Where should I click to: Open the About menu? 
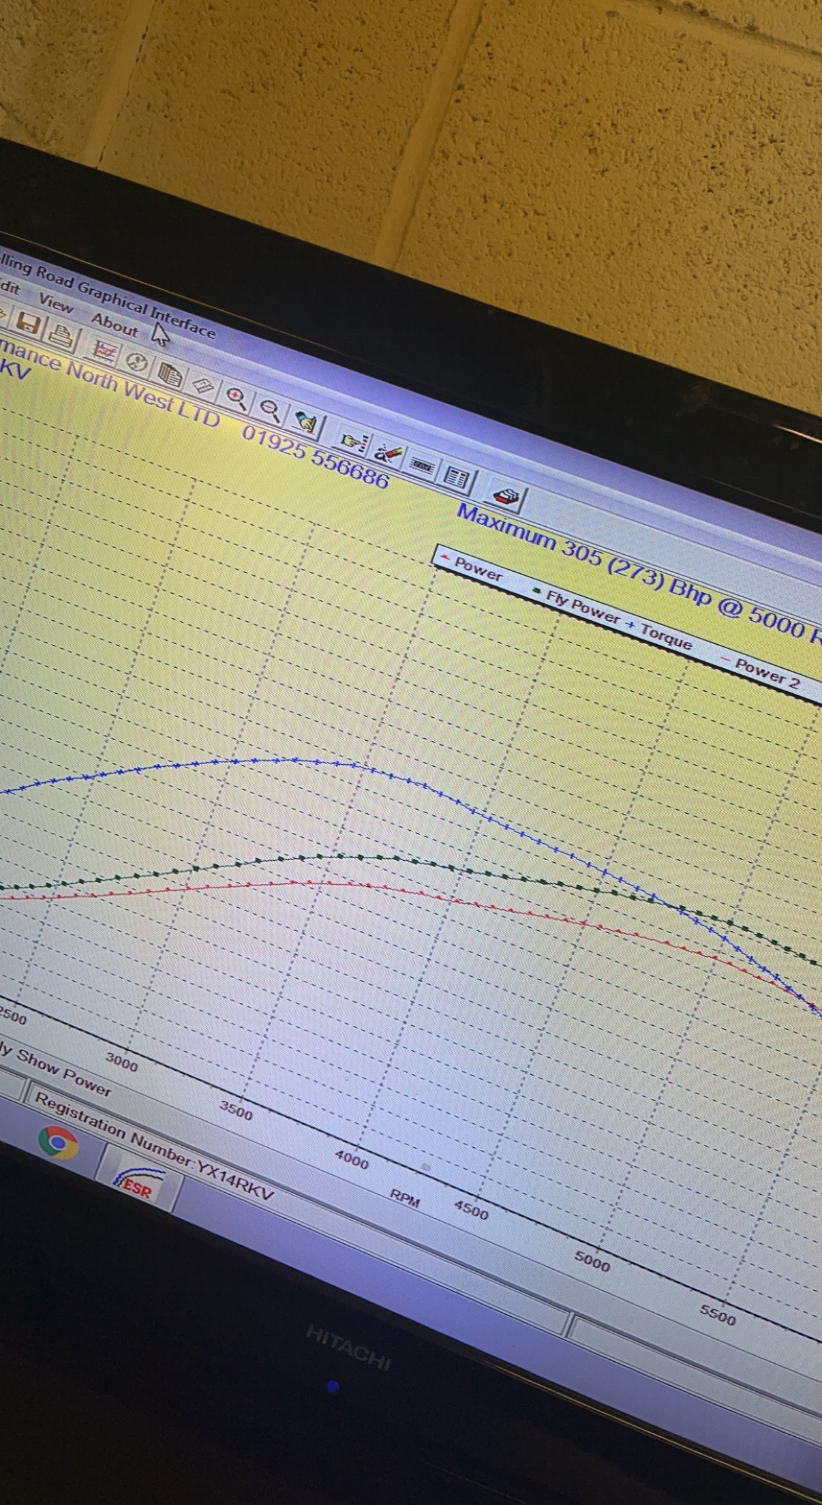(115, 326)
